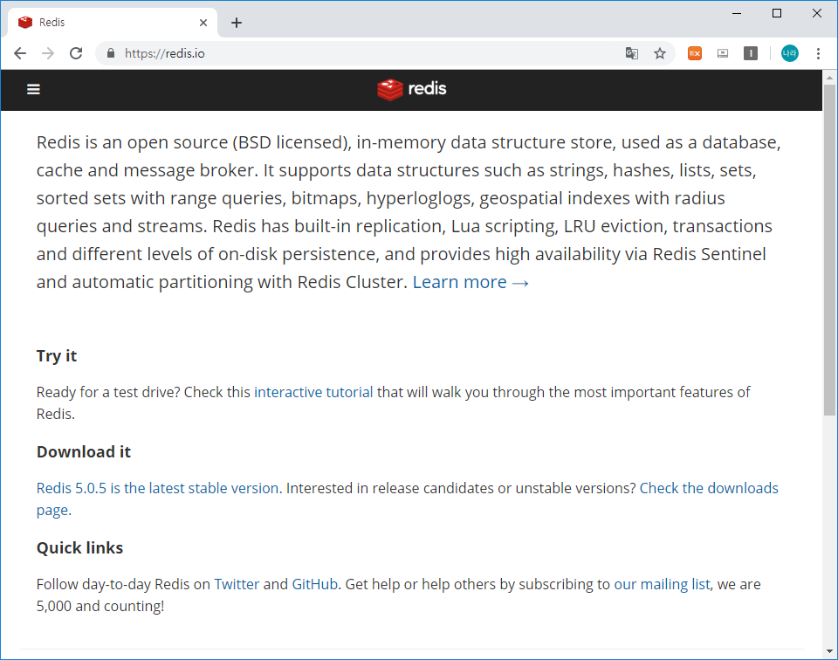Click the Download it heading
Screen dimensions: 838x660
coord(84,452)
